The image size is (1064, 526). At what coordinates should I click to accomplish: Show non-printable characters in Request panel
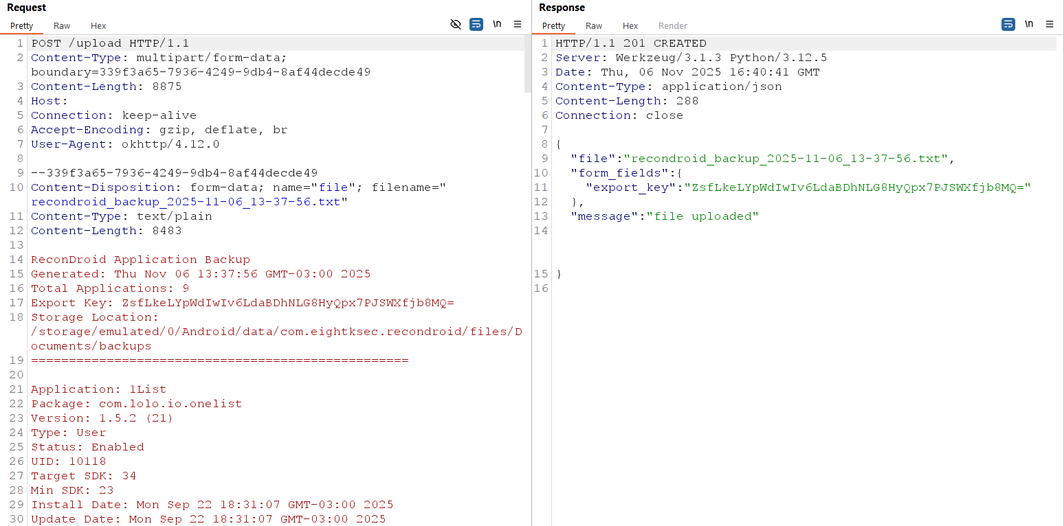coord(497,25)
